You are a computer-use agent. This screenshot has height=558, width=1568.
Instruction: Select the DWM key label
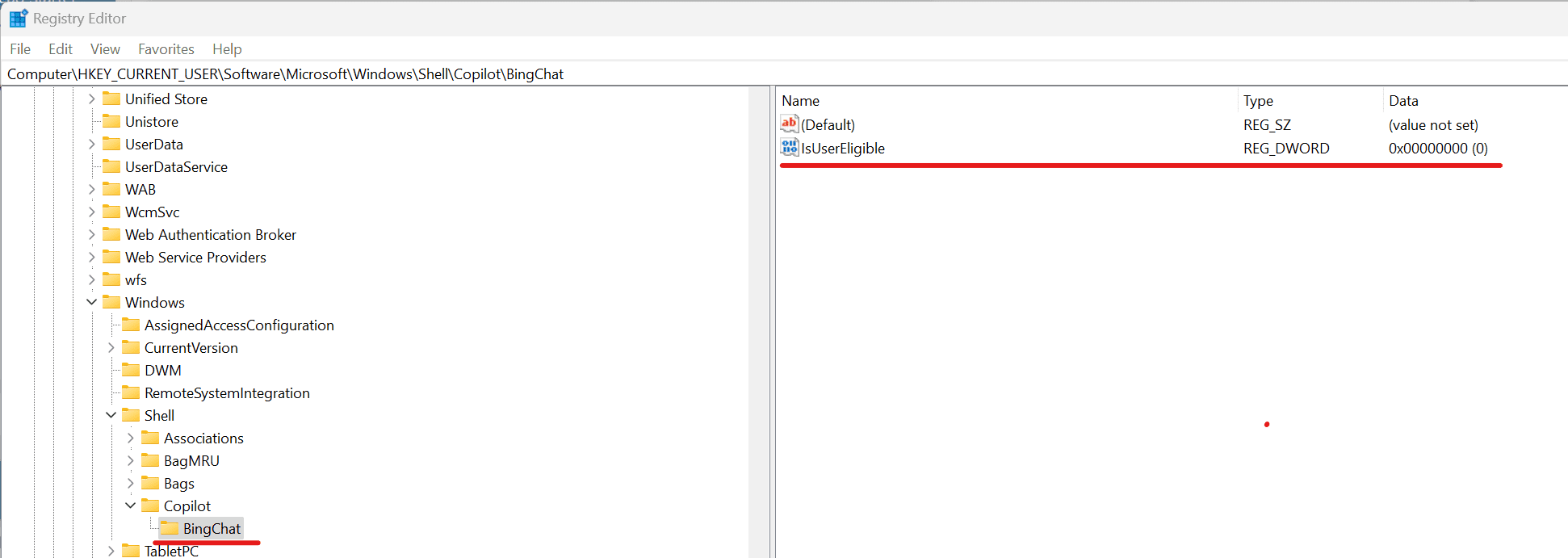[163, 371]
